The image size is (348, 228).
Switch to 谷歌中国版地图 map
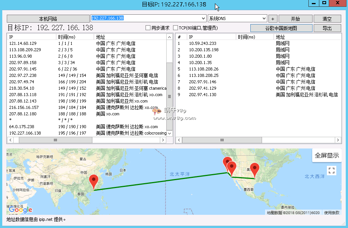tap(281, 28)
